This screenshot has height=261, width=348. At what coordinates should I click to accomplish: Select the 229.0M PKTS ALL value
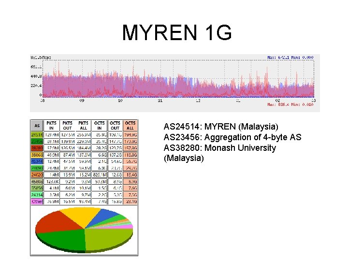84,141
